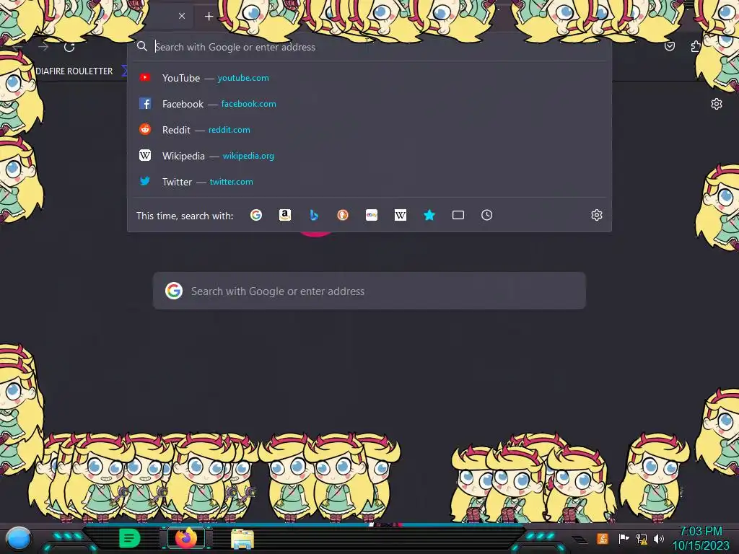Choose Amazon one-off search engine
Screen dimensions: 739x554
[x=284, y=215]
